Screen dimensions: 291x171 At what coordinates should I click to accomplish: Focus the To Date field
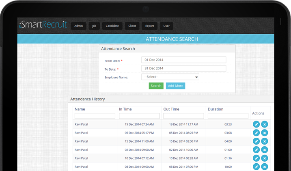(183, 68)
